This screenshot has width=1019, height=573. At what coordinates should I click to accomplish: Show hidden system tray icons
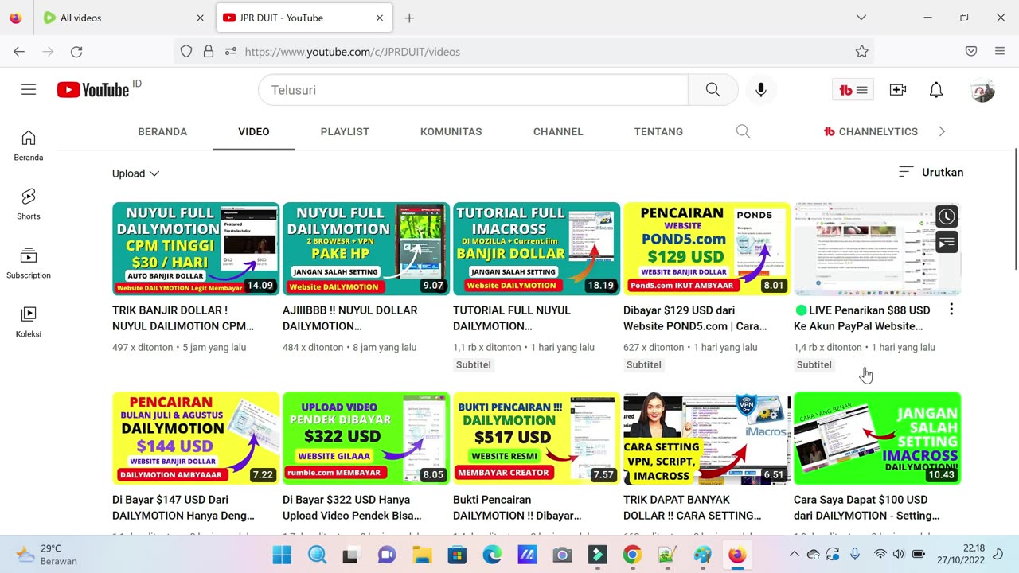click(x=794, y=555)
